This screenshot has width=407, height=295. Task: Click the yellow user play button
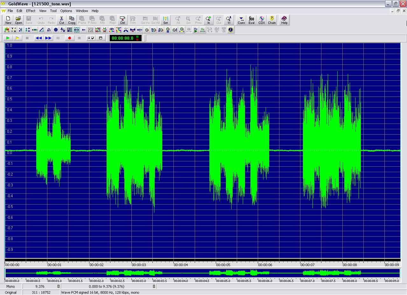[18, 38]
